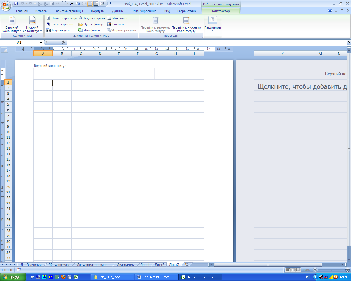
Task: Click the insert new worksheet tab icon
Action: click(x=186, y=265)
